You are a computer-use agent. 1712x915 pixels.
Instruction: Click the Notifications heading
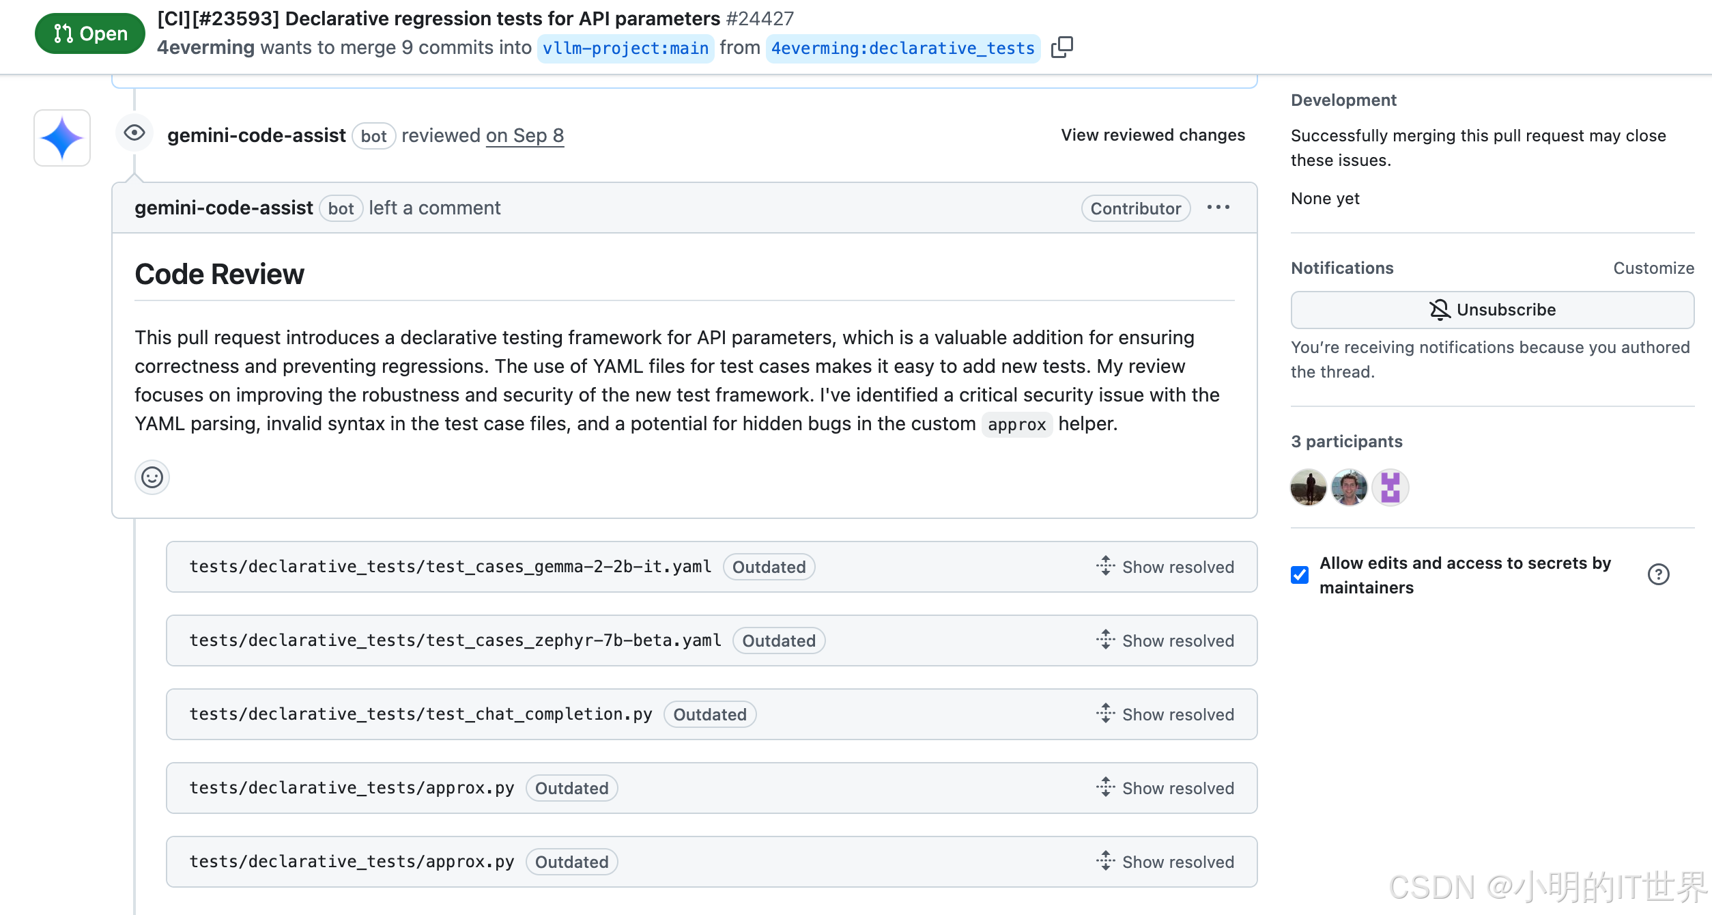[1342, 268]
